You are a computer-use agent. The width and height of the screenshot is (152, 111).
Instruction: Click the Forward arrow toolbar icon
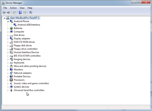click(x=9, y=13)
